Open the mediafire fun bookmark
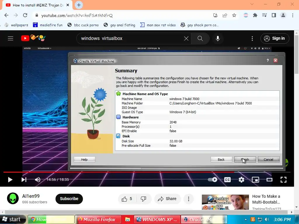 click(48, 25)
